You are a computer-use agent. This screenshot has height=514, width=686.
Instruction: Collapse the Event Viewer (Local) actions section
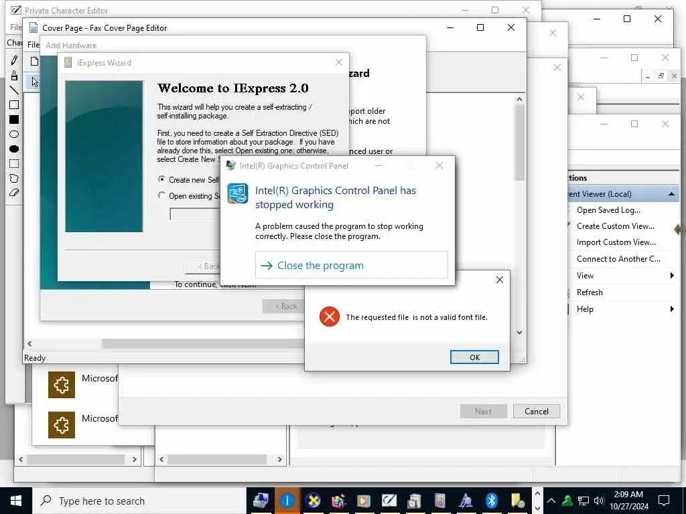(671, 193)
